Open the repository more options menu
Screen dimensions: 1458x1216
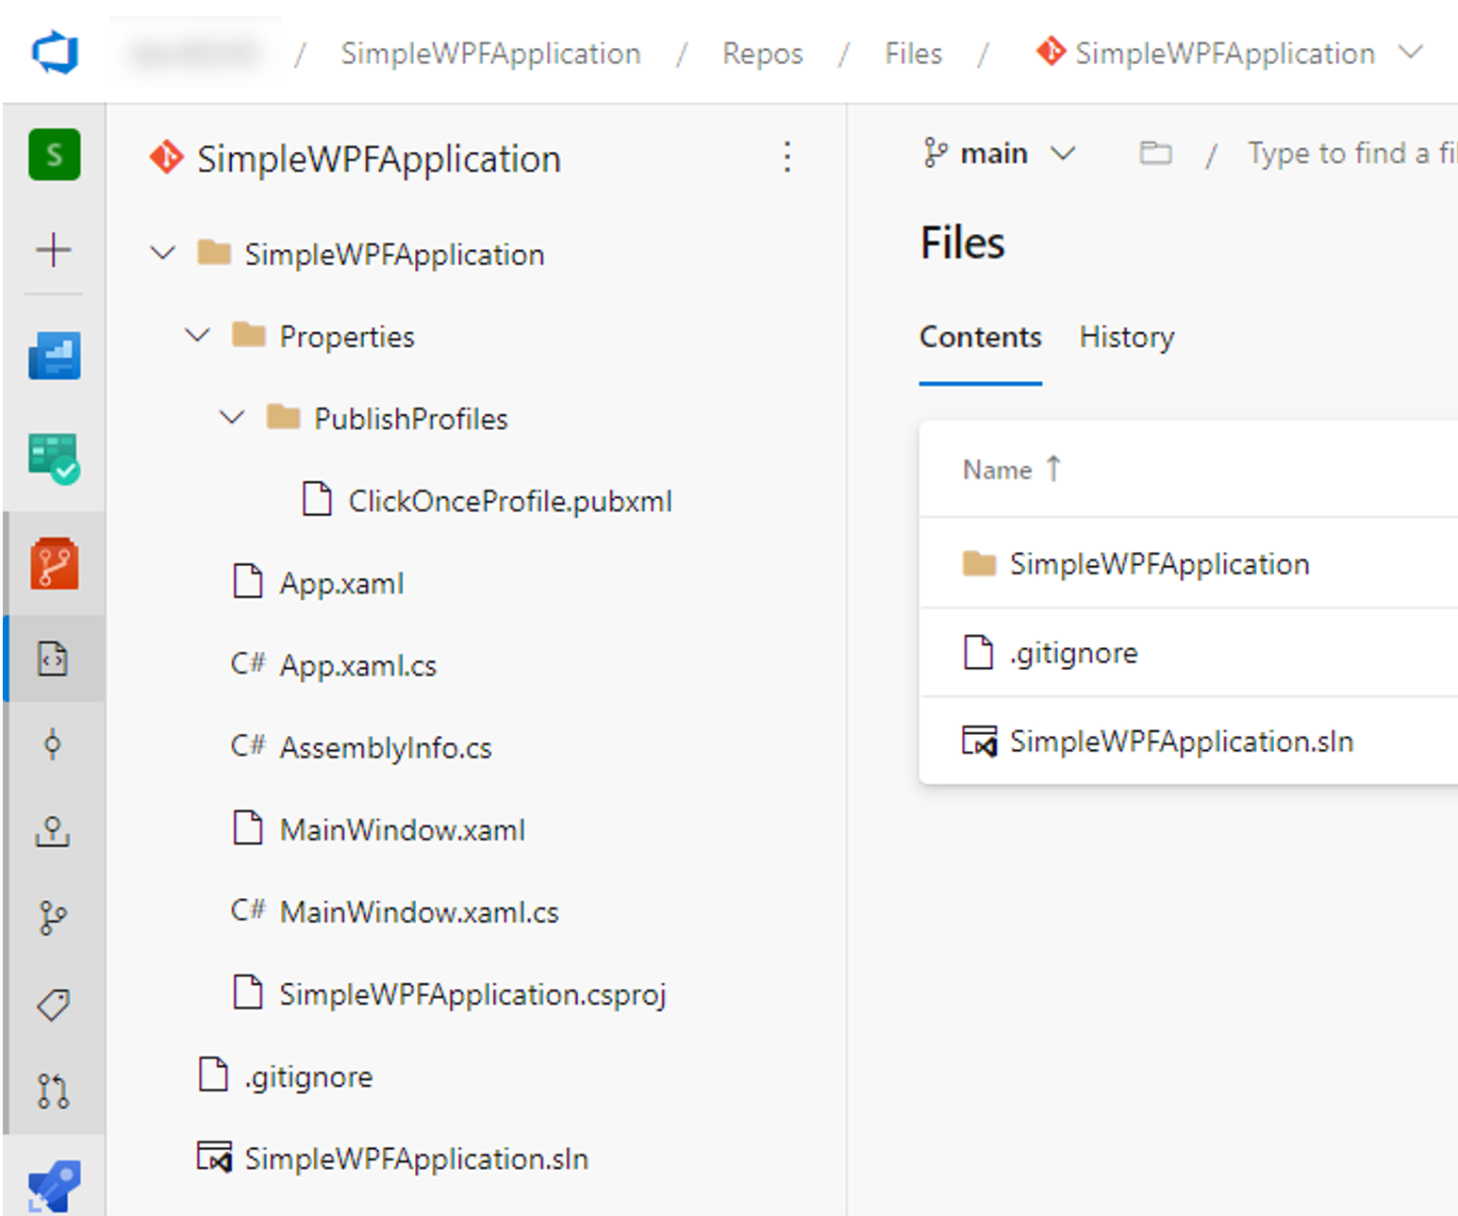click(787, 157)
